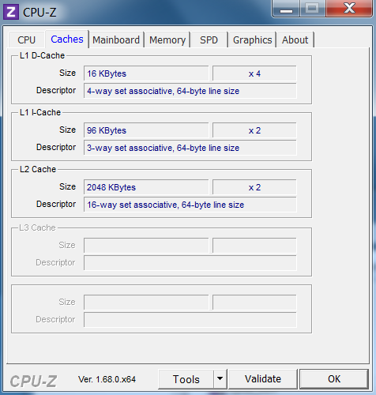376x395 pixels.
Task: Select L1 D-Cache 4-way descriptor field
Action: [190, 91]
